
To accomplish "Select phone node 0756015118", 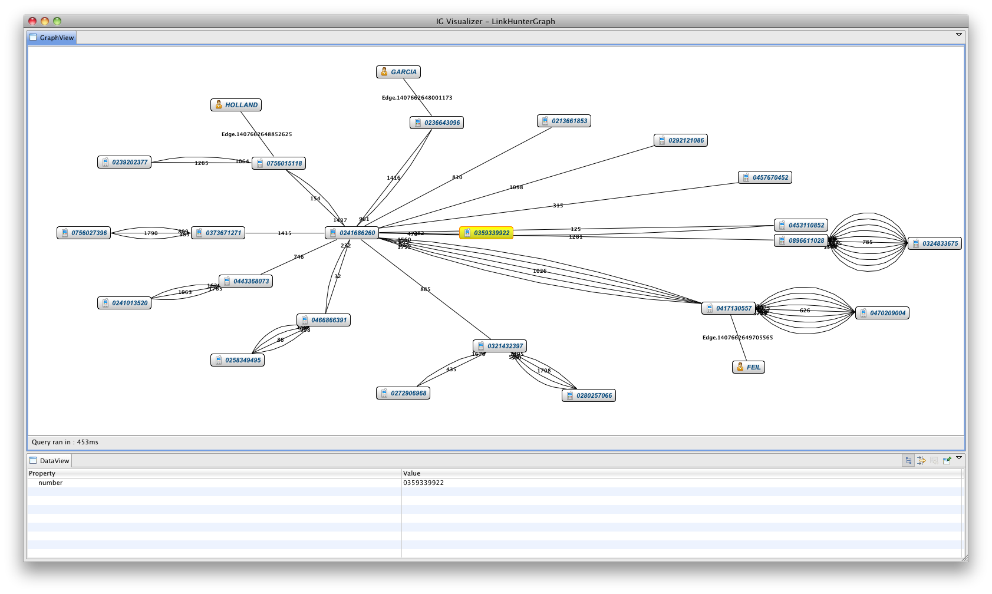I will 279,163.
